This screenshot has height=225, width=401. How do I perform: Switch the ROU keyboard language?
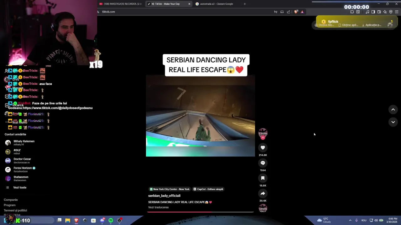pos(364,220)
